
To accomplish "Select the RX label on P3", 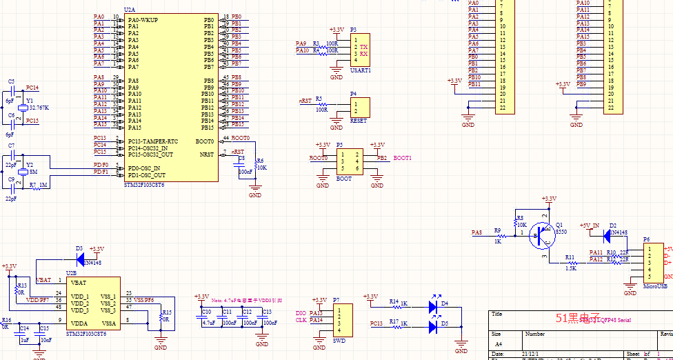I will coord(363,54).
